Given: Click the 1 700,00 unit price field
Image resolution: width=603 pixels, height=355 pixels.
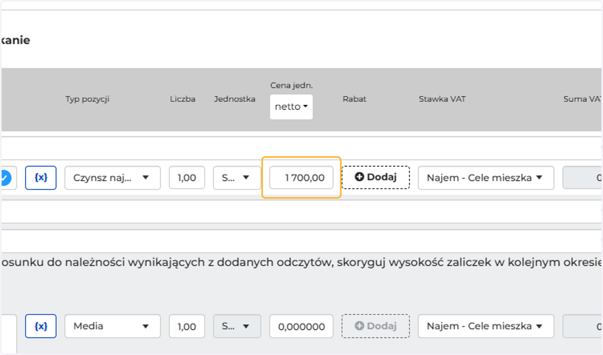Looking at the screenshot, I should [301, 177].
